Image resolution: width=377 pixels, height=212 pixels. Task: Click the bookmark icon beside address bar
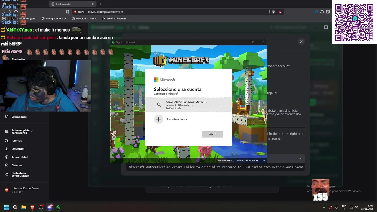tap(67, 12)
